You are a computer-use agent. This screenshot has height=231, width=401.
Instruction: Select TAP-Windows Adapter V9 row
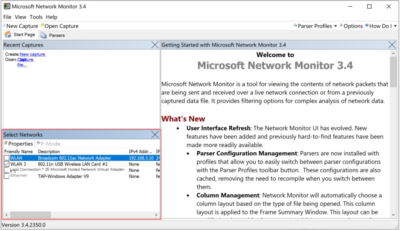point(82,177)
